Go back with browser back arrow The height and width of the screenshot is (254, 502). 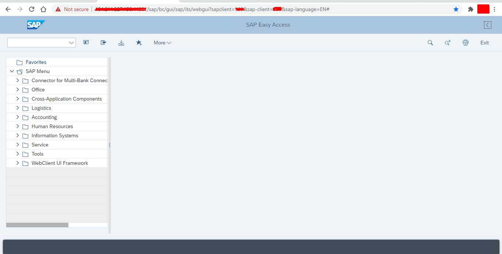8,9
